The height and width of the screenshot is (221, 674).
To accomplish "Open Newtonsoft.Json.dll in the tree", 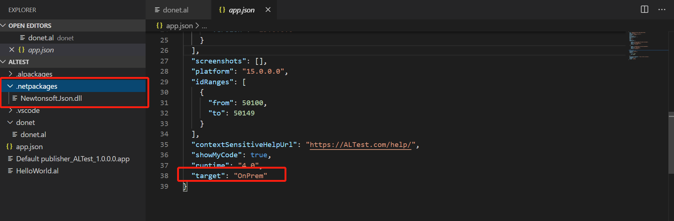I will click(x=73, y=98).
